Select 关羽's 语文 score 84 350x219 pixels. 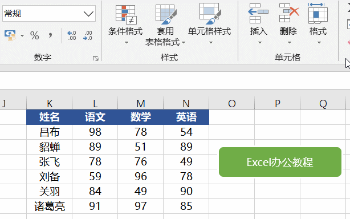click(95, 191)
